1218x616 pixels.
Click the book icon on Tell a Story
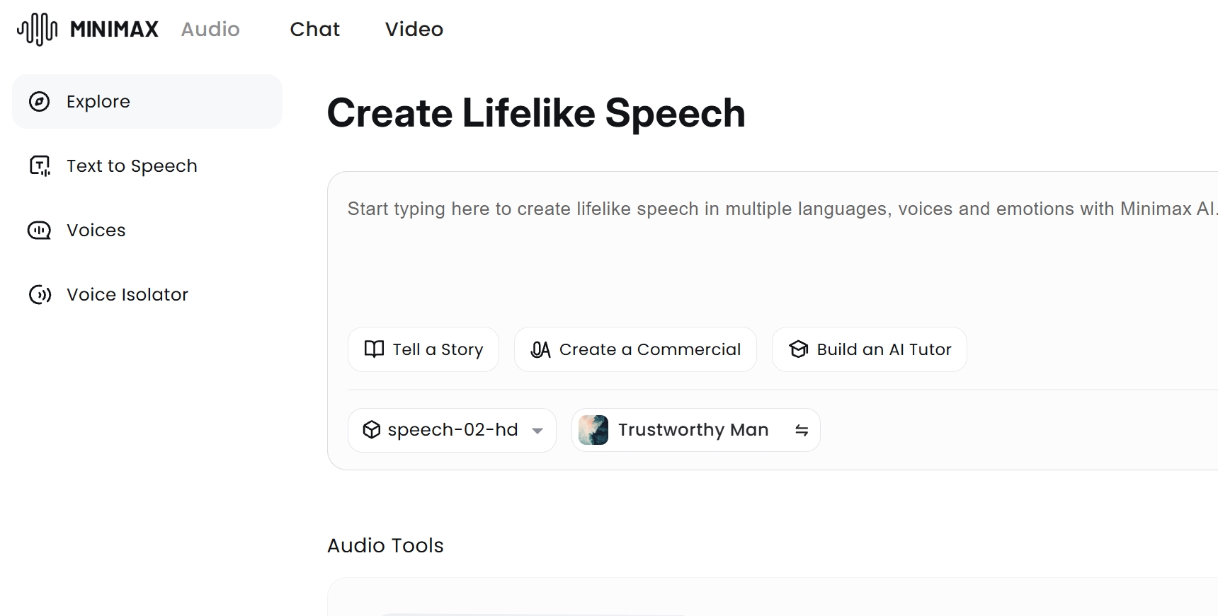click(x=374, y=349)
